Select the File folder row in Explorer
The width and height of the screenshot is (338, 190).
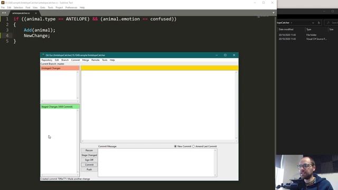tap(307, 35)
